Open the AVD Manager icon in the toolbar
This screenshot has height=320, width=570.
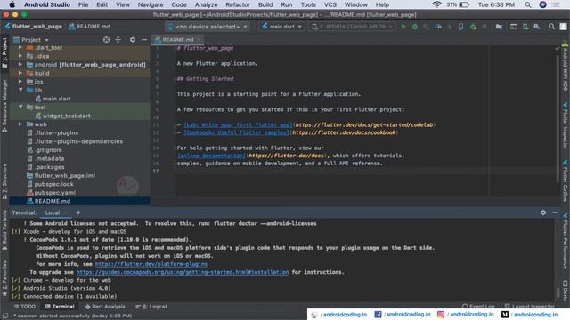(x=525, y=27)
